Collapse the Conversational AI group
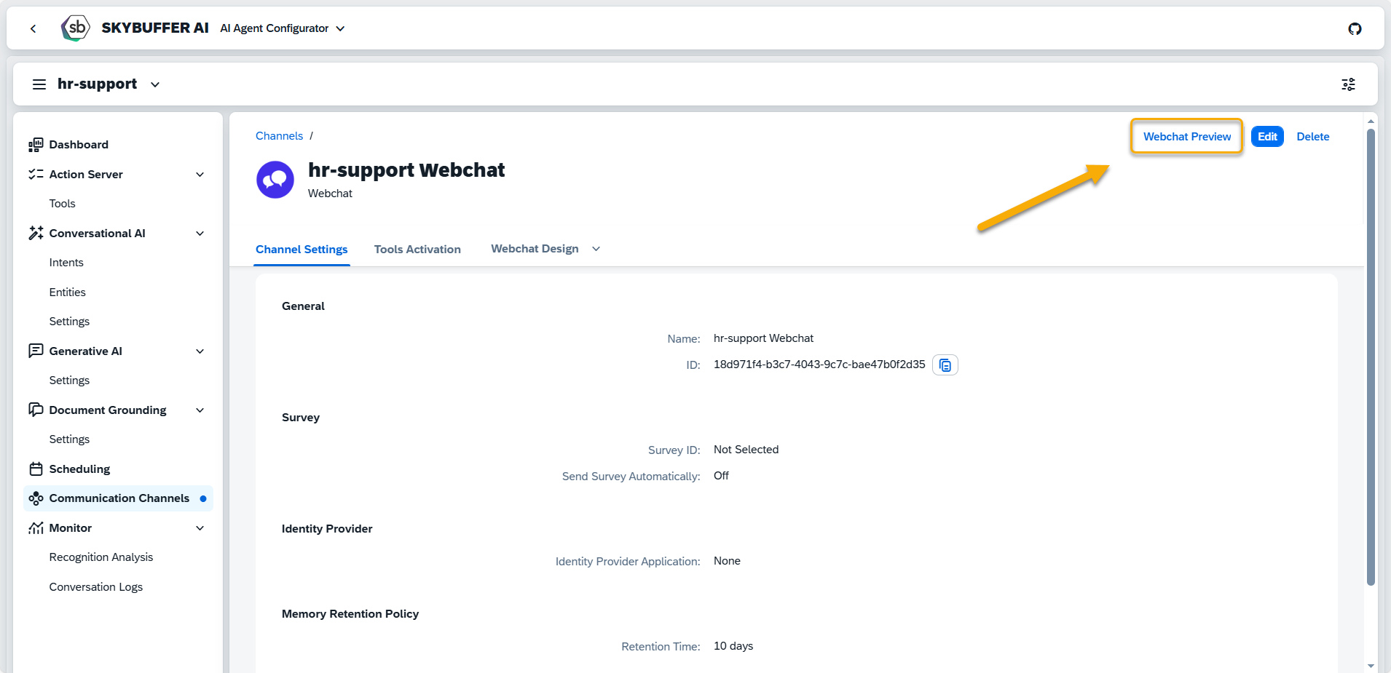1391x673 pixels. [x=200, y=234]
